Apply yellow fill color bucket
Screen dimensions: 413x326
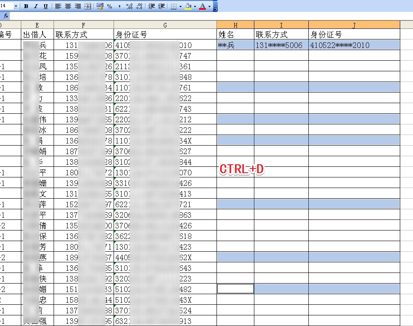[188, 6]
